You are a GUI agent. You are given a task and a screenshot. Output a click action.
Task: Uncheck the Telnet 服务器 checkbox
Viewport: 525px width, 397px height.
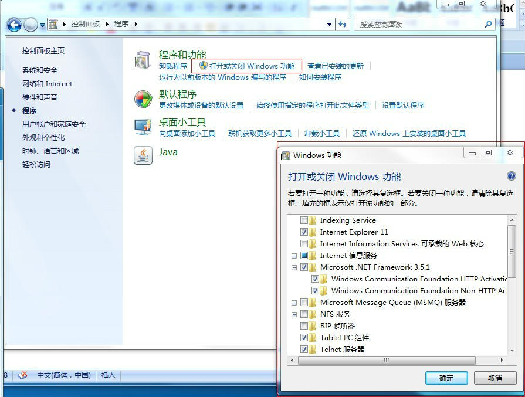pos(304,349)
